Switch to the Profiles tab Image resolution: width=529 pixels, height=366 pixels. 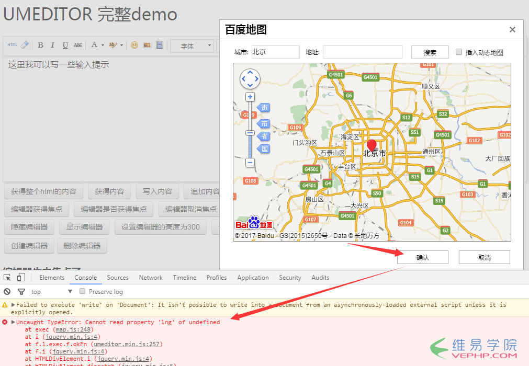click(x=217, y=277)
